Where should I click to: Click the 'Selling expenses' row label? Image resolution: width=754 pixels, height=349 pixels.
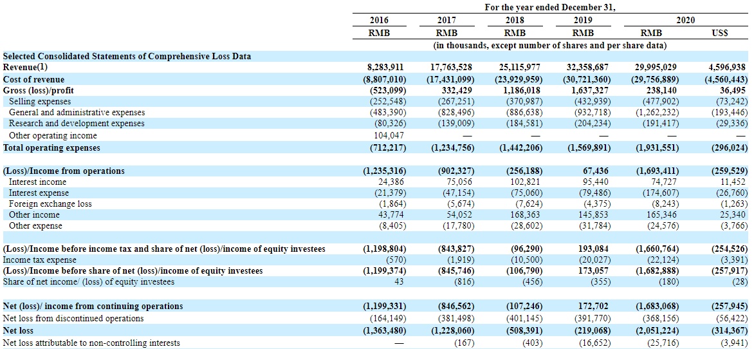pyautogui.click(x=40, y=101)
